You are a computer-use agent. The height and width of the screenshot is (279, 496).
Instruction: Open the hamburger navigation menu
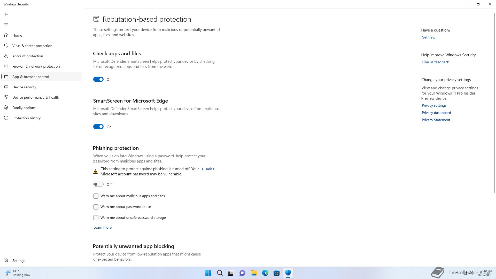(6, 25)
